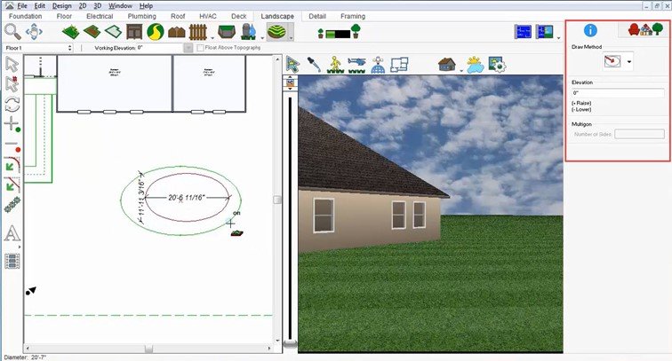Select the magnifying glass zoom tool
Image resolution: width=672 pixels, height=361 pixels.
pos(12,32)
